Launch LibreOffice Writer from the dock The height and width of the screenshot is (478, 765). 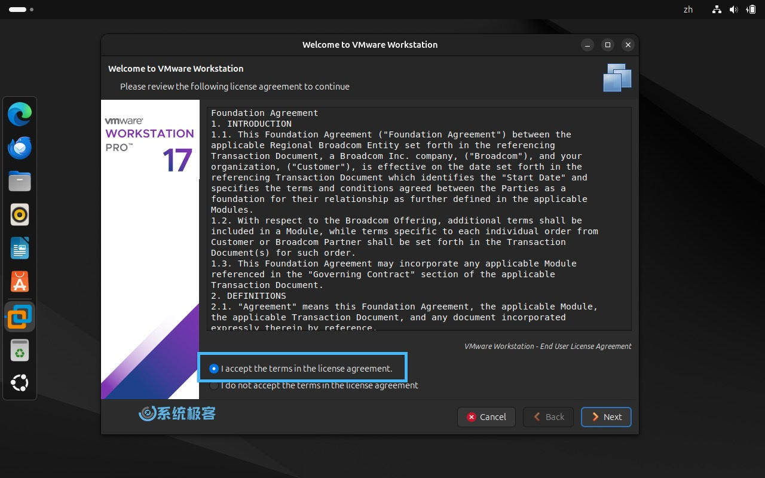[20, 248]
